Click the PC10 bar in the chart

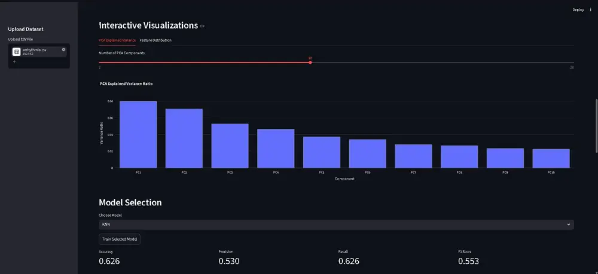point(551,158)
